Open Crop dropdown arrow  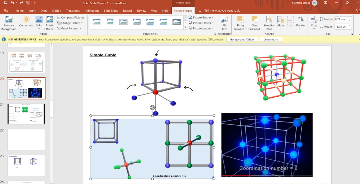(314, 29)
